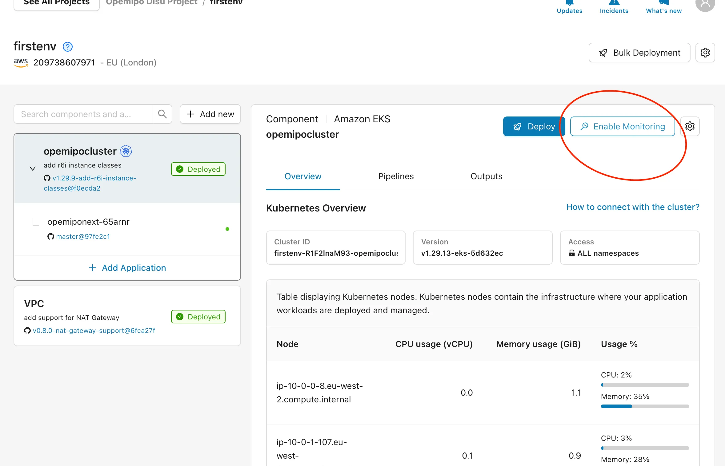Screen dimensions: 725x466
Task: Open component settings gear next to Enable Monitoring
Action: point(690,126)
